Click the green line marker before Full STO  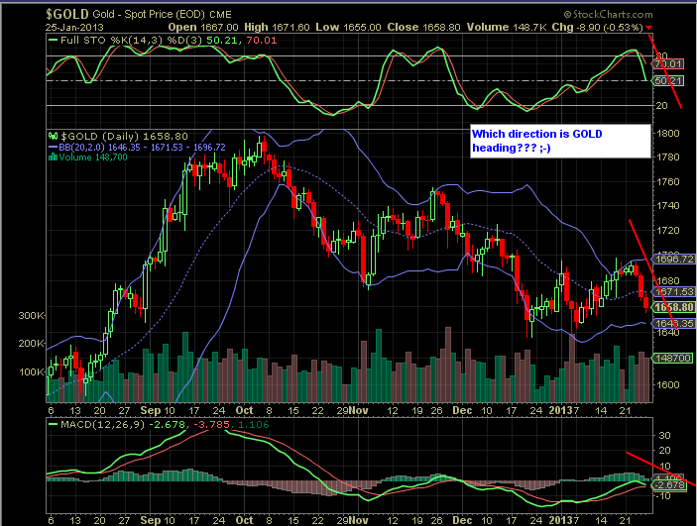[53, 40]
